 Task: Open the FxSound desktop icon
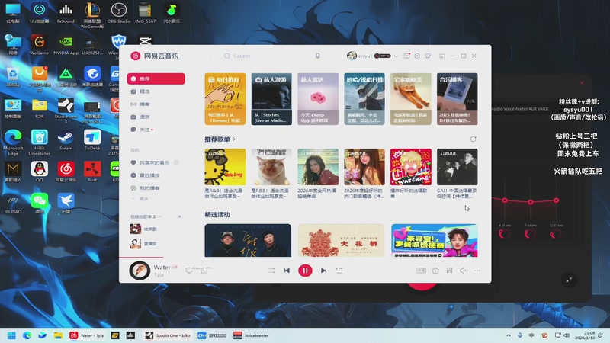(x=66, y=13)
